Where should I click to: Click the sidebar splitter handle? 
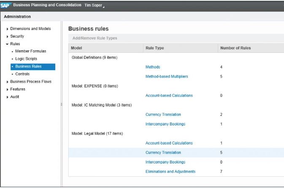click(62, 104)
